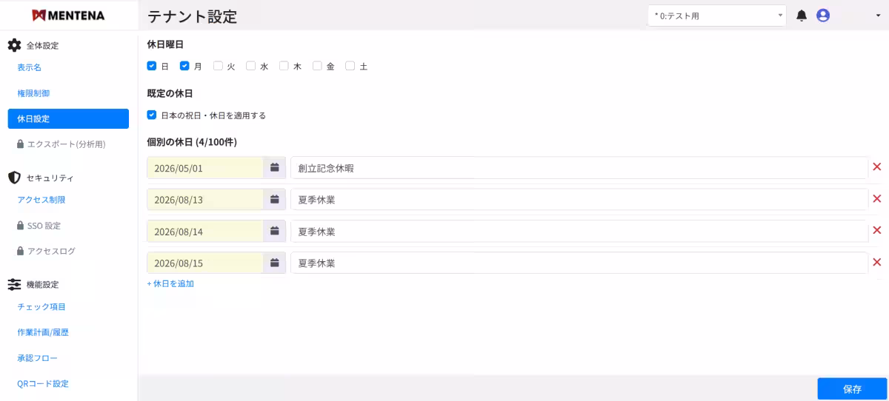The height and width of the screenshot is (401, 889).
Task: Delete the 2026/08/13 夏季休業 row
Action: [877, 199]
